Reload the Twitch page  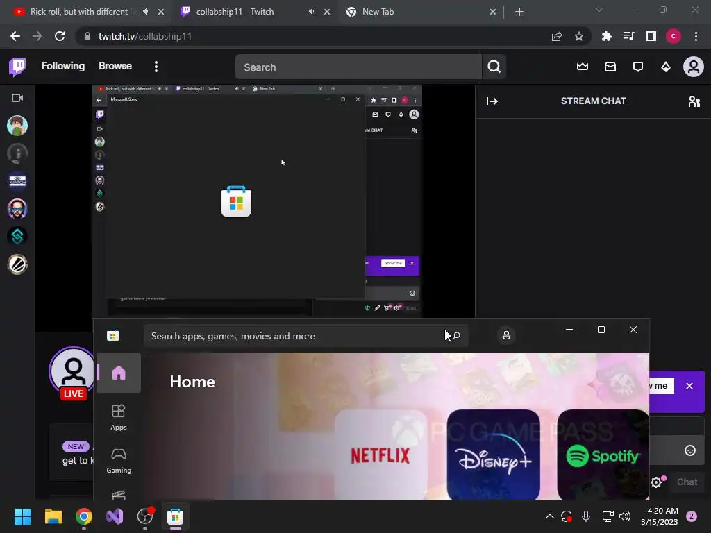60,36
